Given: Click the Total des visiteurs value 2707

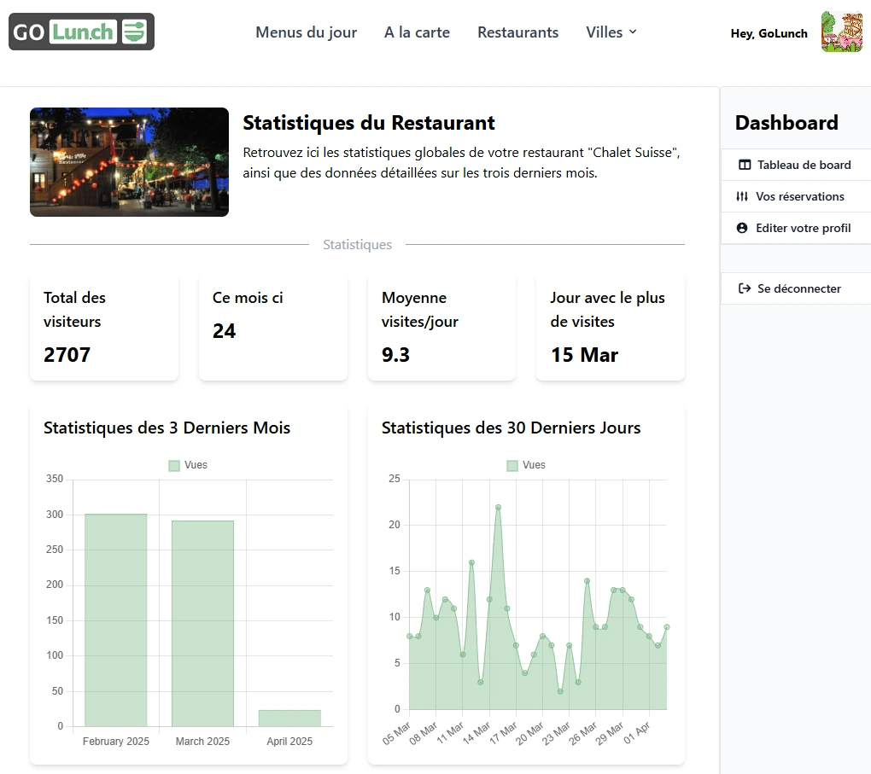Looking at the screenshot, I should pyautogui.click(x=67, y=355).
